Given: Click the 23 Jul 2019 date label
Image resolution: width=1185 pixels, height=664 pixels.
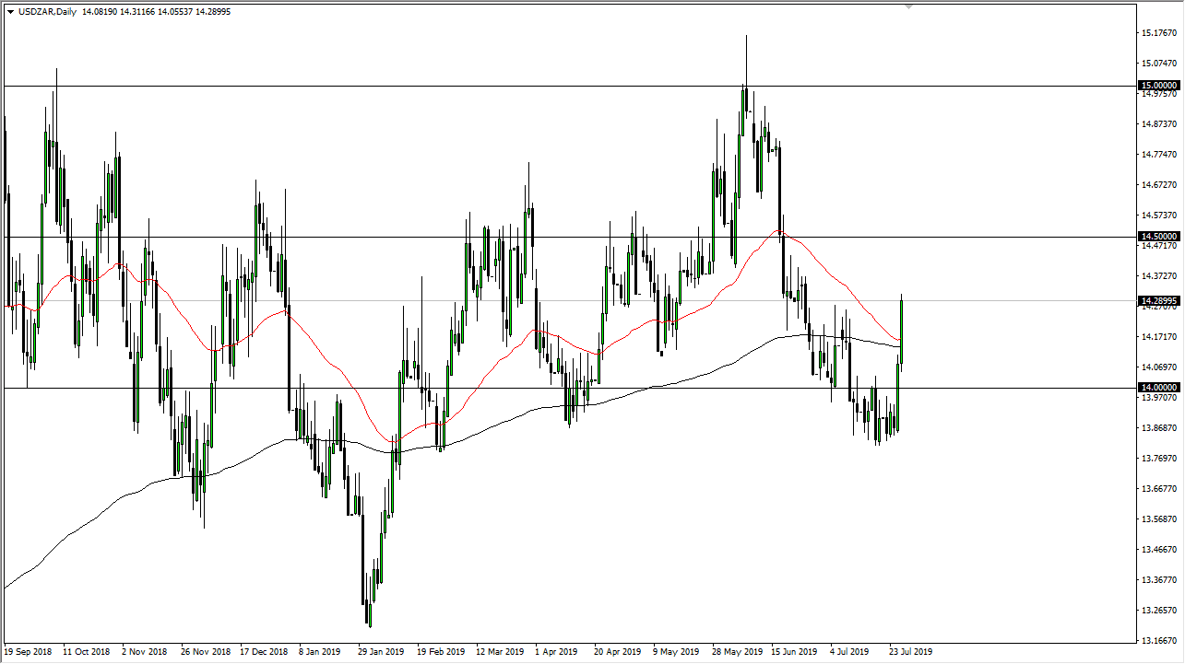Looking at the screenshot, I should 910,649.
